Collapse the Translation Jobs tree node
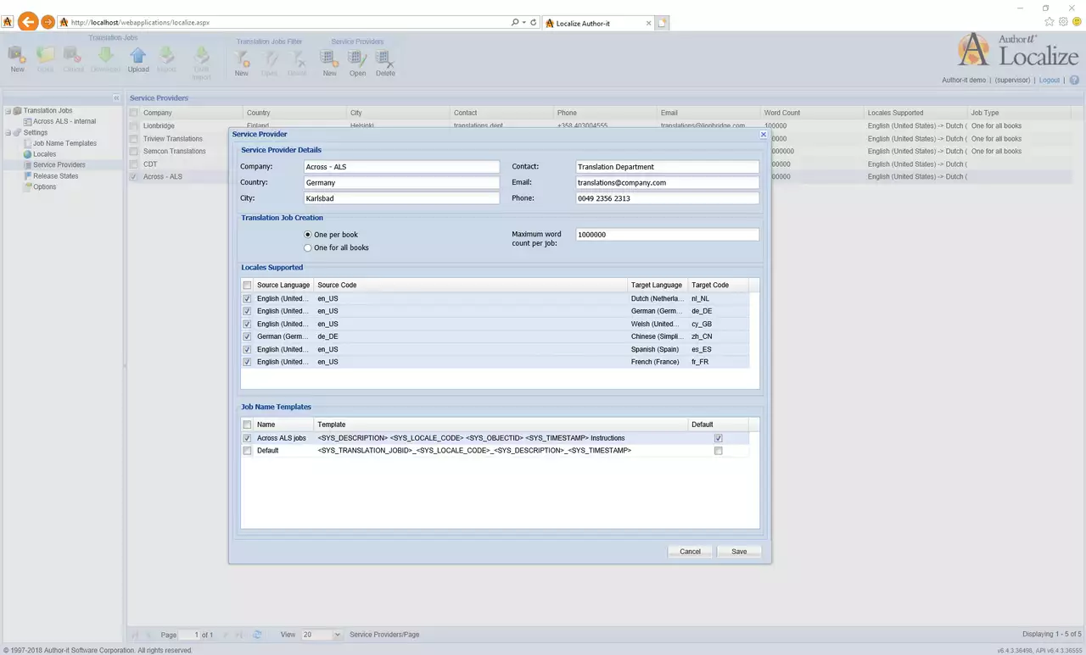Image resolution: width=1086 pixels, height=655 pixels. click(8, 111)
